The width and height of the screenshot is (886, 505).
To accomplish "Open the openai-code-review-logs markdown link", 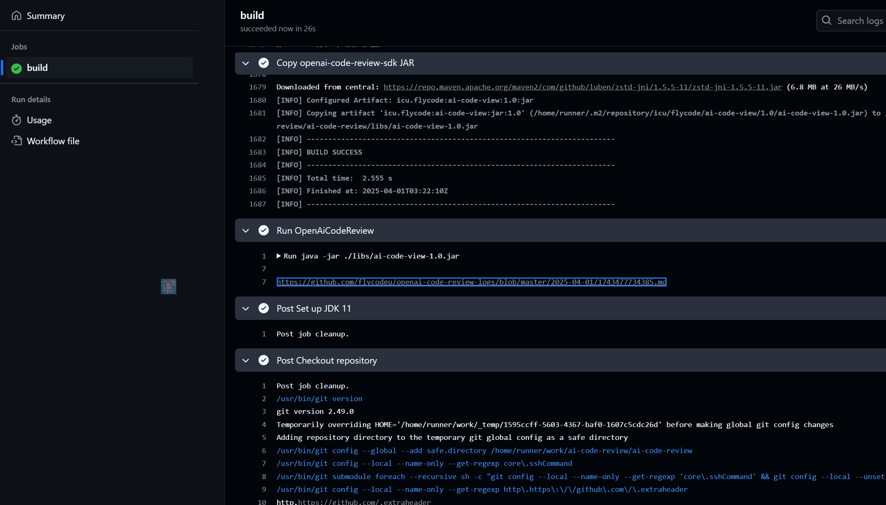I will tap(471, 282).
